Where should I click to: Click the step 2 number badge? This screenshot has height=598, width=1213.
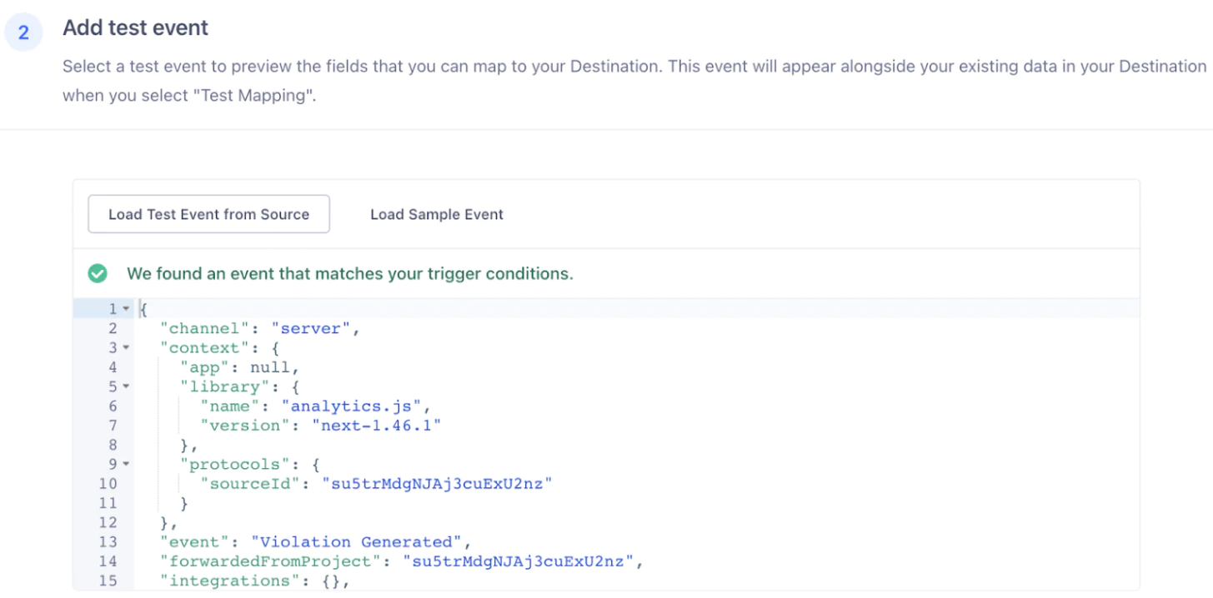[23, 32]
